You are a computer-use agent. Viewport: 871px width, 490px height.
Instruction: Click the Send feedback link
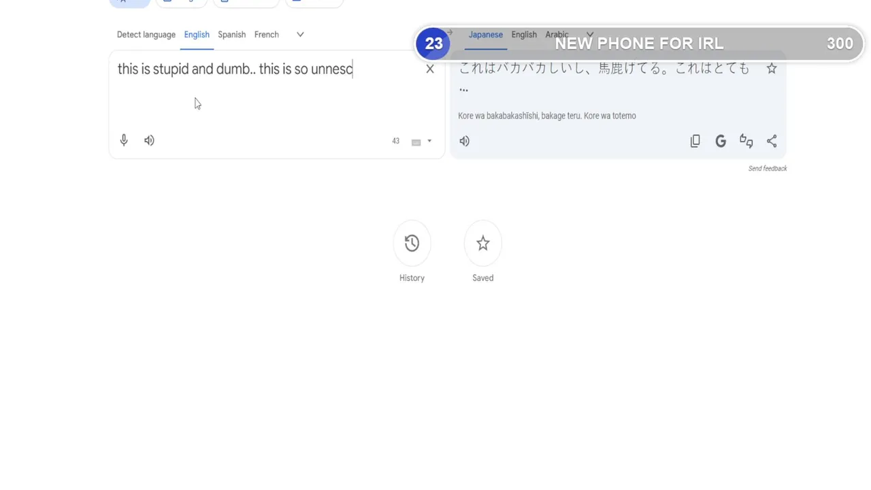[x=768, y=169]
